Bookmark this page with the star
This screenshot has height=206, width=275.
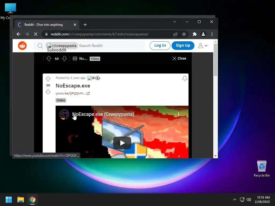click(x=184, y=34)
